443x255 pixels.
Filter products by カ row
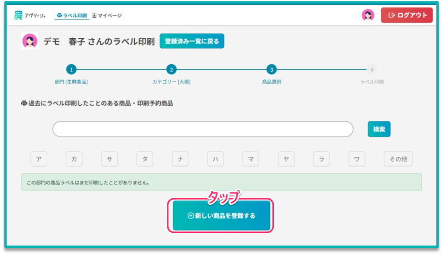(74, 159)
